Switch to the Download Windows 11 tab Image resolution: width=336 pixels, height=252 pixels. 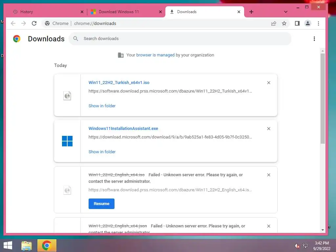click(126, 12)
